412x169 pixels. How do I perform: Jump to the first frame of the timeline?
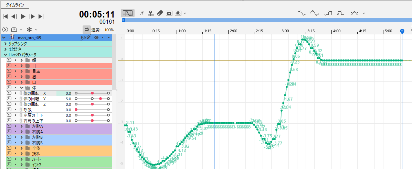pos(5,16)
